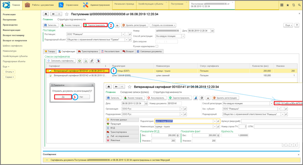The image size is (303, 165).
Task: Click the paperclip attach icon
Action: pyautogui.click(x=92, y=61)
